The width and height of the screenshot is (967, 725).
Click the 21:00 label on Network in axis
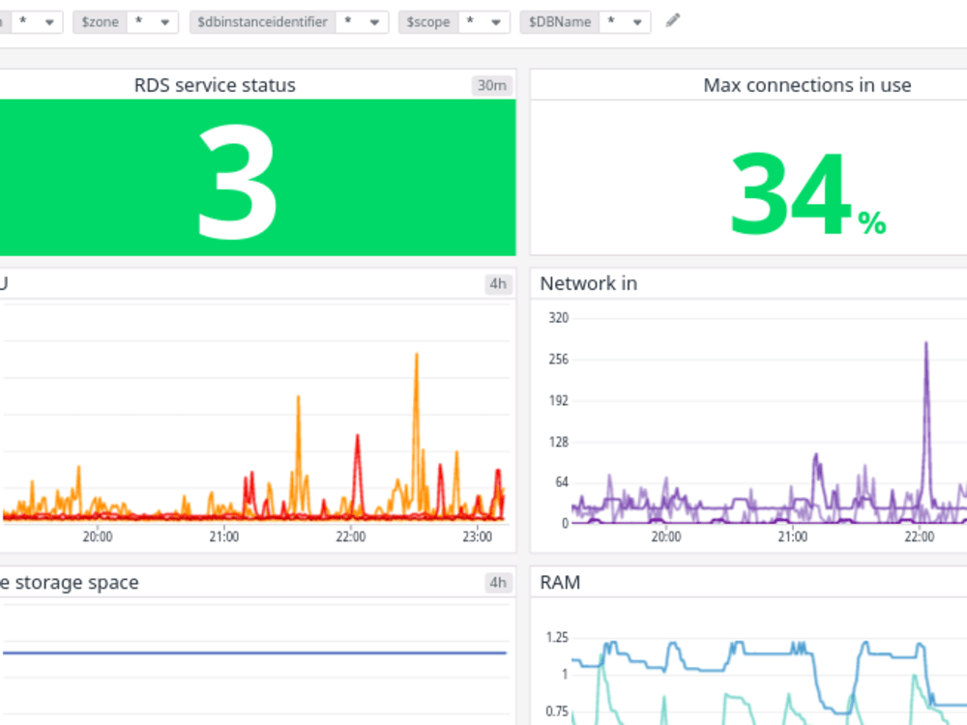(x=793, y=536)
